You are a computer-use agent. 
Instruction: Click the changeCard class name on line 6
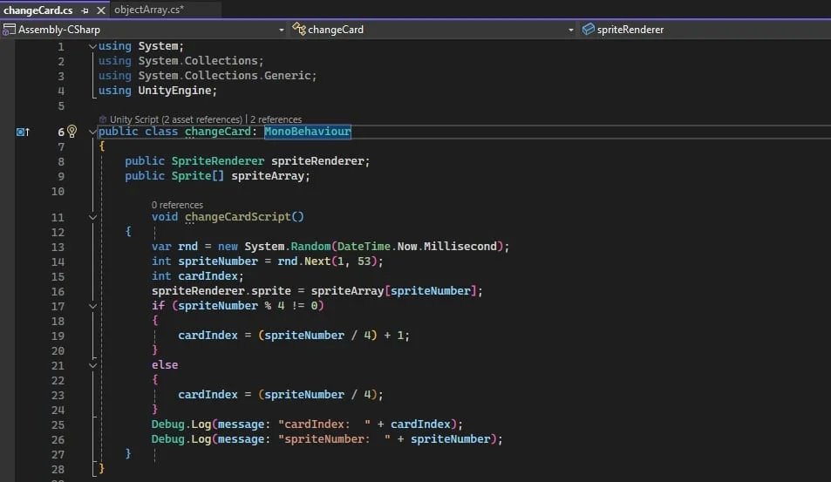217,132
